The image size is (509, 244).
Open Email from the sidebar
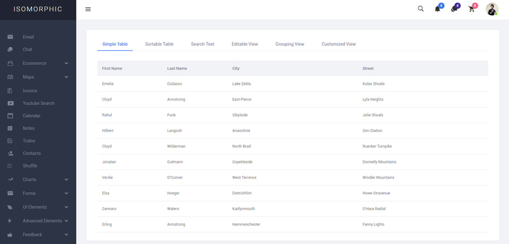pos(28,37)
